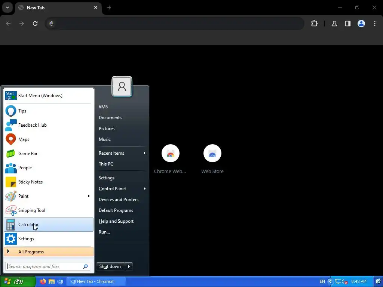Open Settings in right start column
This screenshot has height=287, width=383.
107,178
